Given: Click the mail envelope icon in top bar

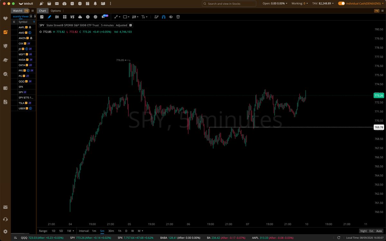Looking at the screenshot, I should (x=57, y=4).
